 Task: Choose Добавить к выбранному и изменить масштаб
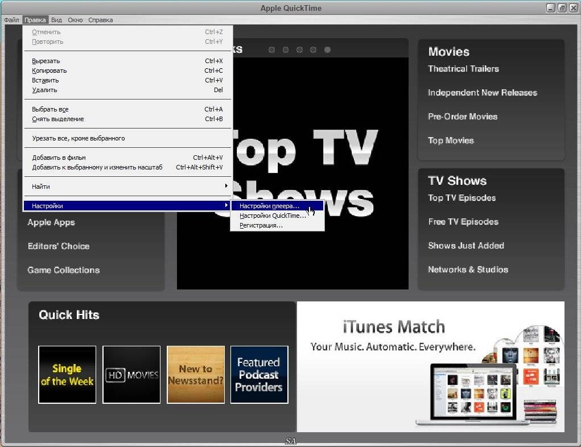point(127,167)
